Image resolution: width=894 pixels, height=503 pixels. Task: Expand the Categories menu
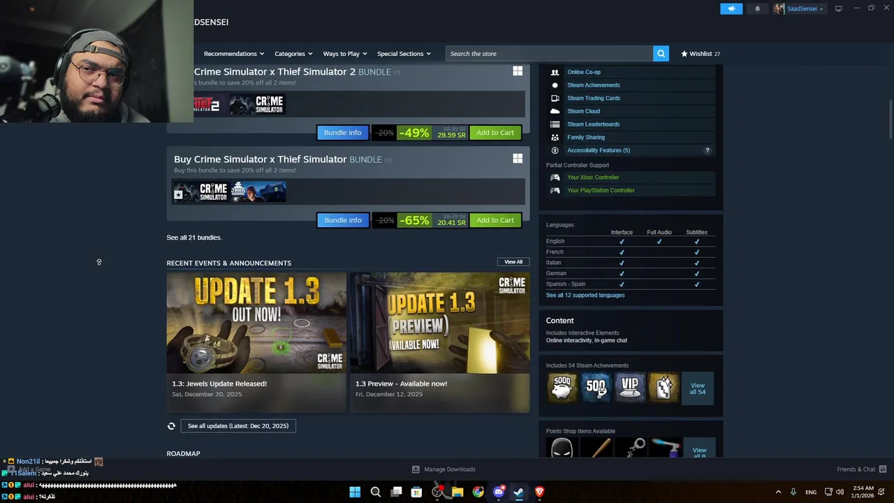pyautogui.click(x=293, y=54)
